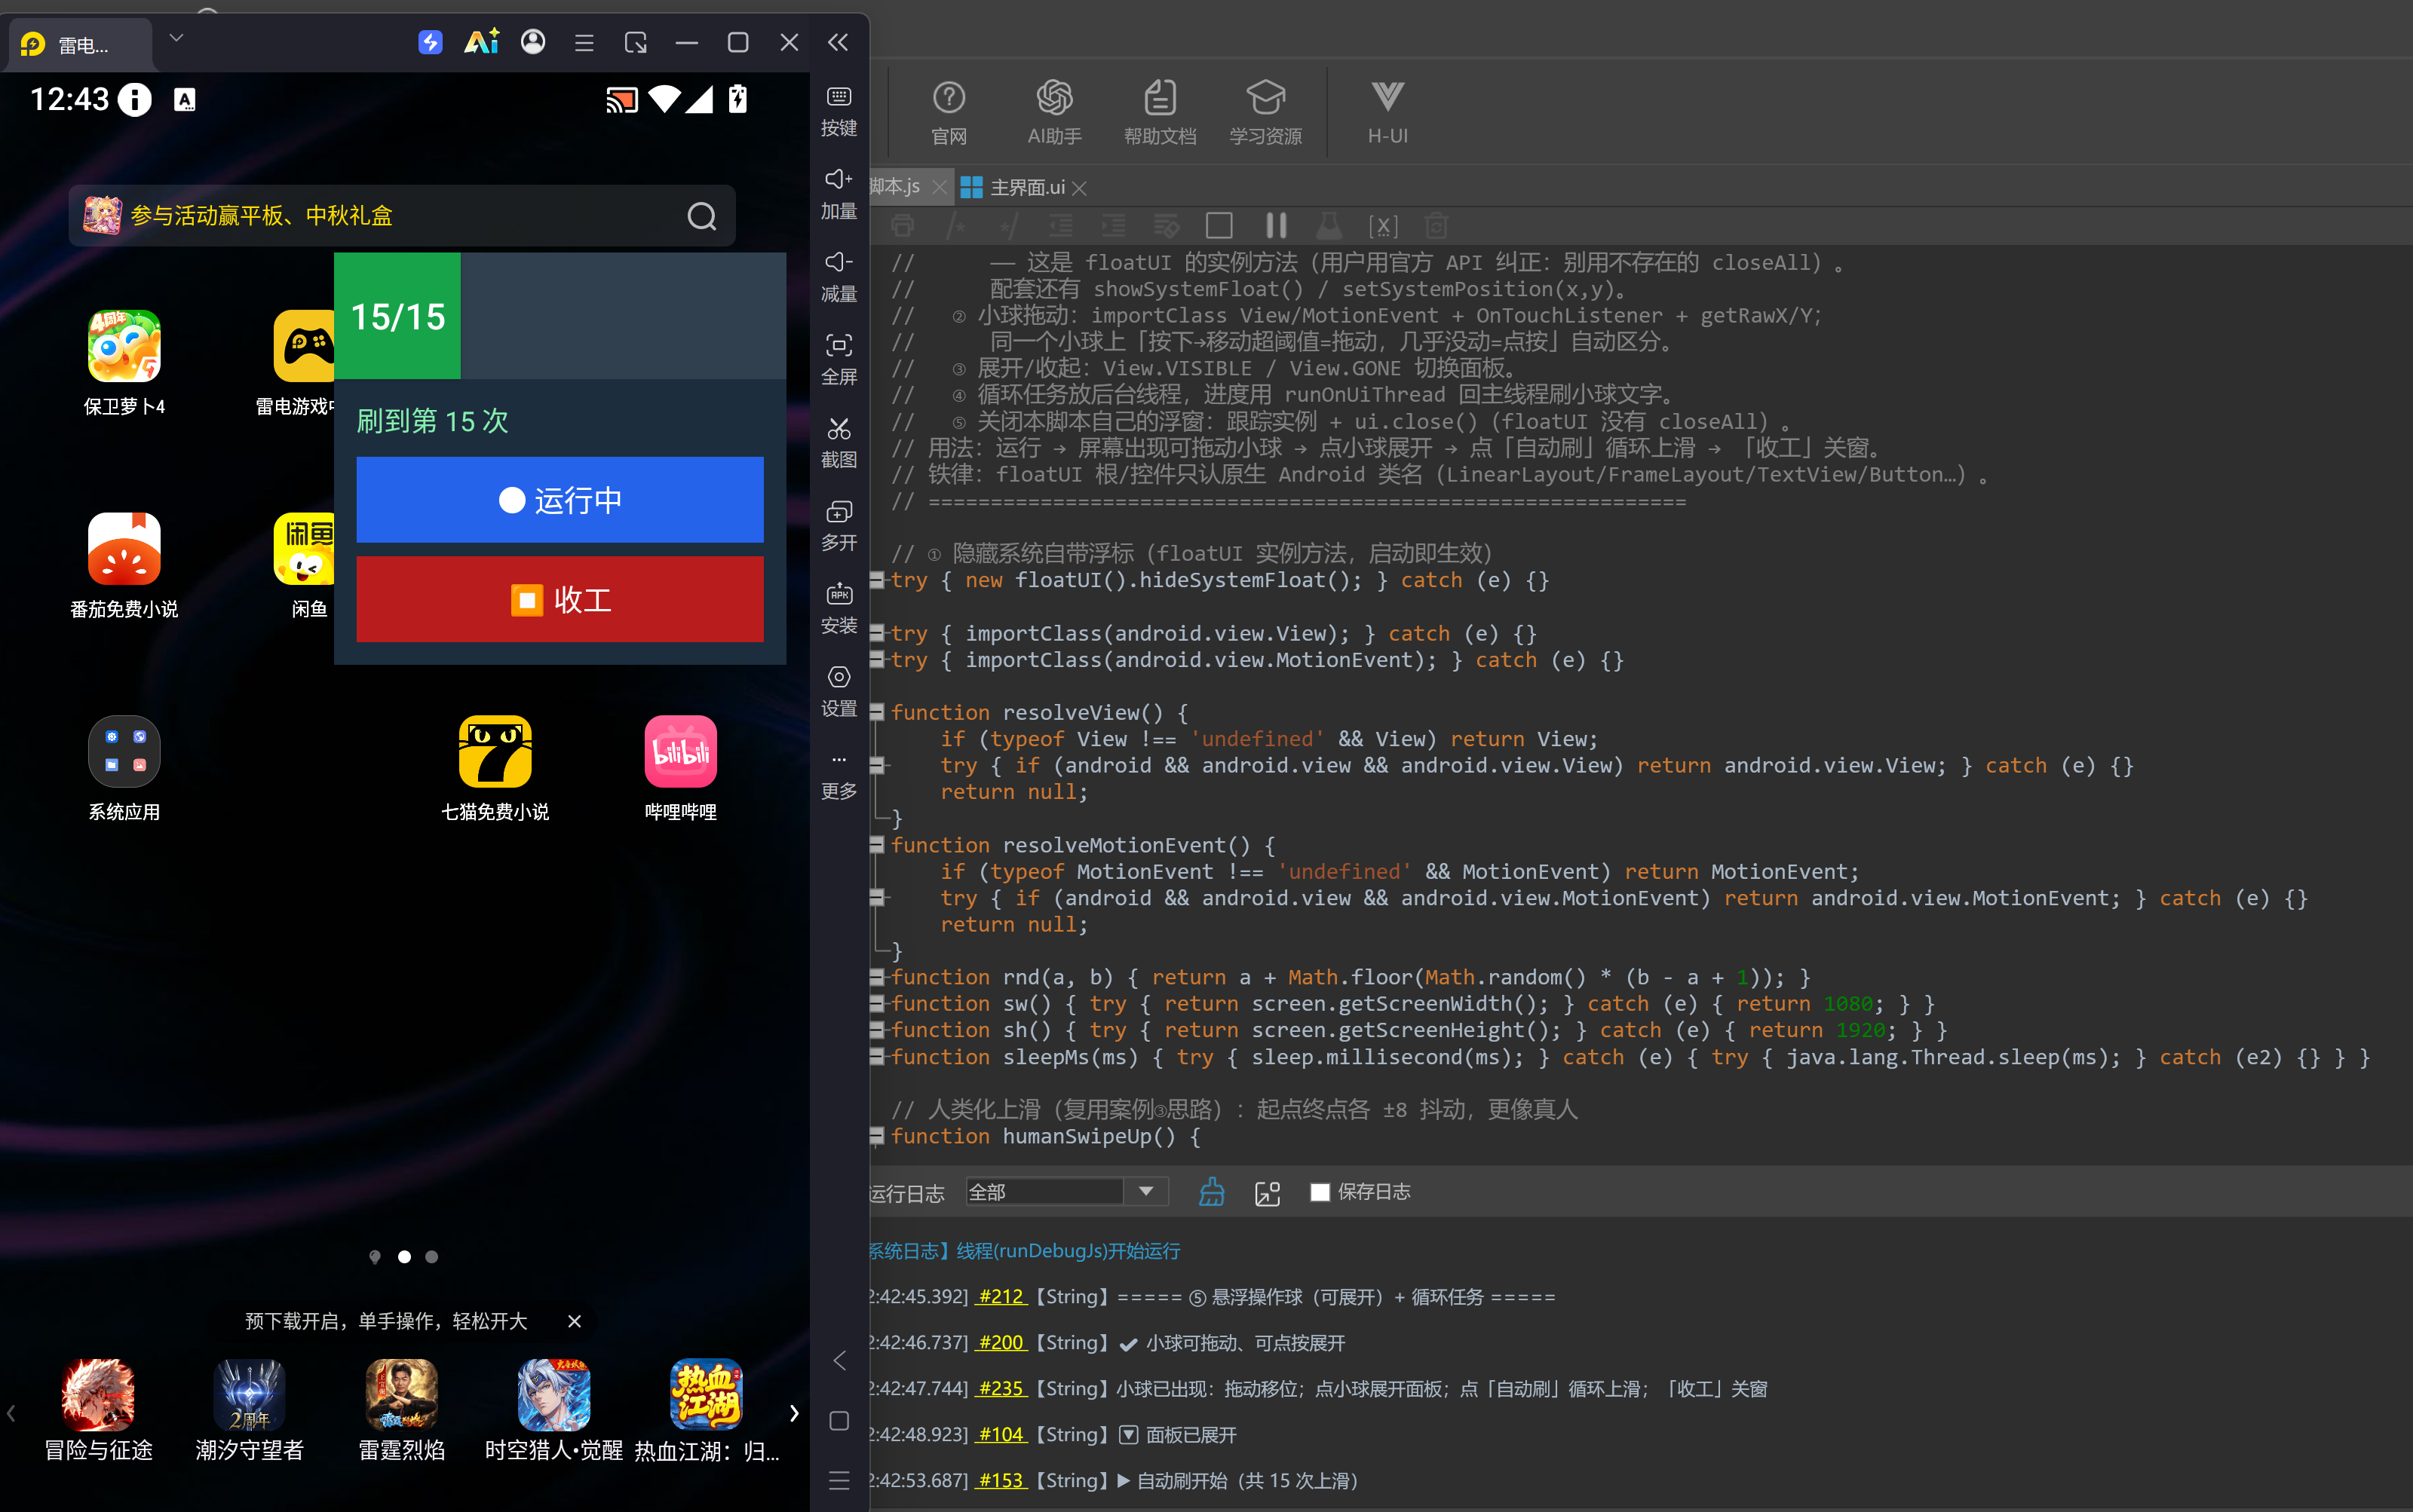Screen dimensions: 2413x1512
Task: Collapse the rnd function fold marker
Action: (x=876, y=977)
